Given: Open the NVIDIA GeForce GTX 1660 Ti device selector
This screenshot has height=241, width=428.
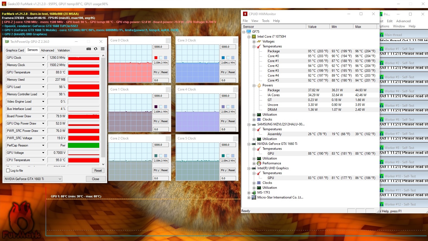Looking at the screenshot, I should click(33, 179).
